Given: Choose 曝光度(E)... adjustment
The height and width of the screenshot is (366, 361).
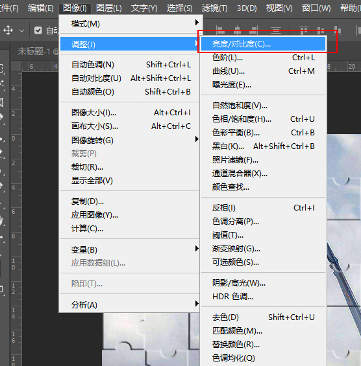Looking at the screenshot, I should click(264, 84).
